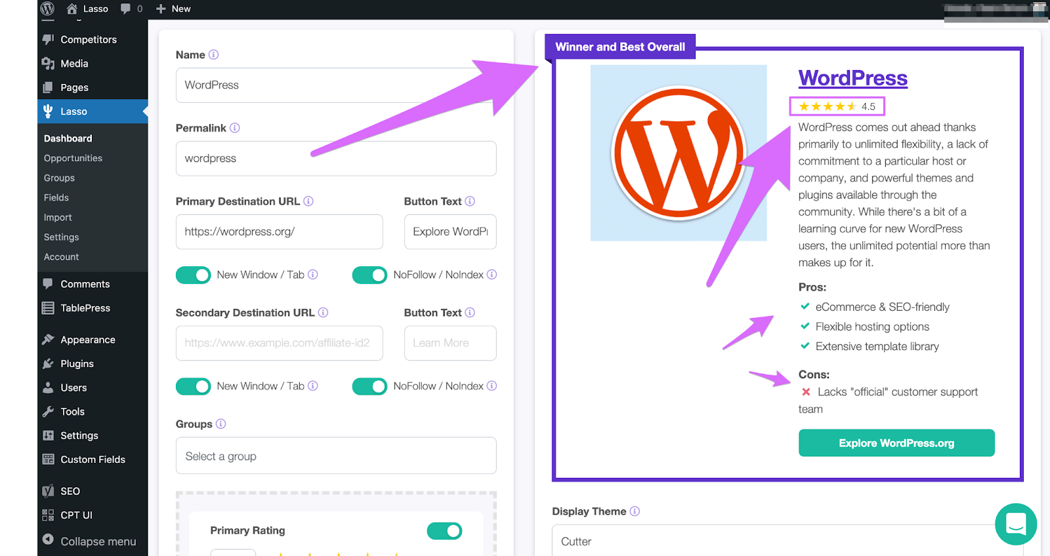Click the Explore WordPress.org button
This screenshot has width=1050, height=556.
[x=896, y=443]
